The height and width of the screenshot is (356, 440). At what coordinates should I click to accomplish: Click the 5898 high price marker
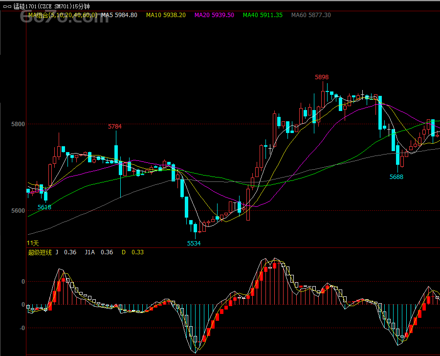[x=322, y=77]
